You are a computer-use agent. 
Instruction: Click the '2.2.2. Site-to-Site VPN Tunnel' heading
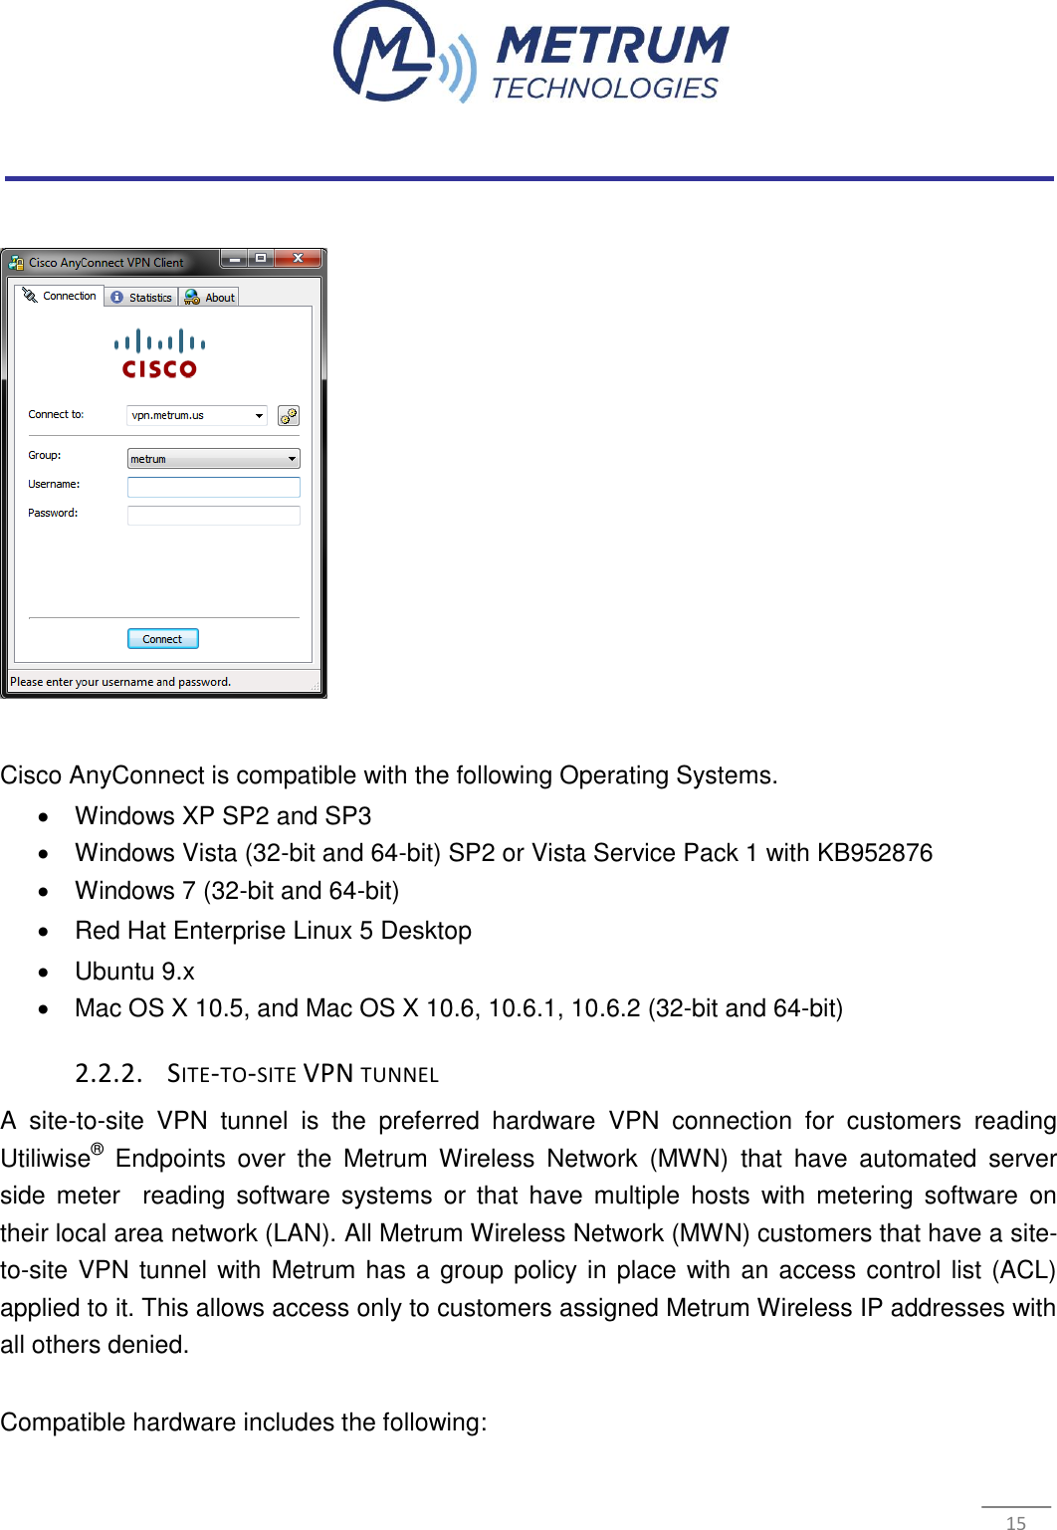[x=257, y=1073]
